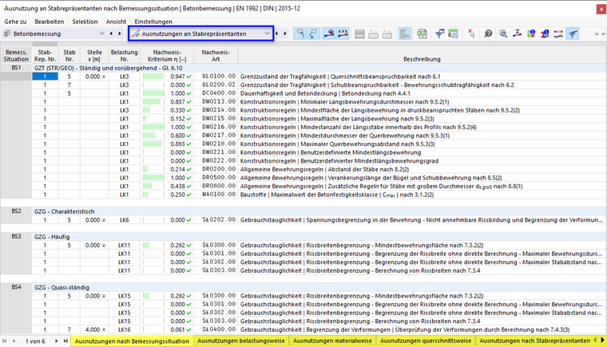Screen dimensions: 607x347
Task: Click the DC0400.00 check type cell
Action: pos(216,93)
